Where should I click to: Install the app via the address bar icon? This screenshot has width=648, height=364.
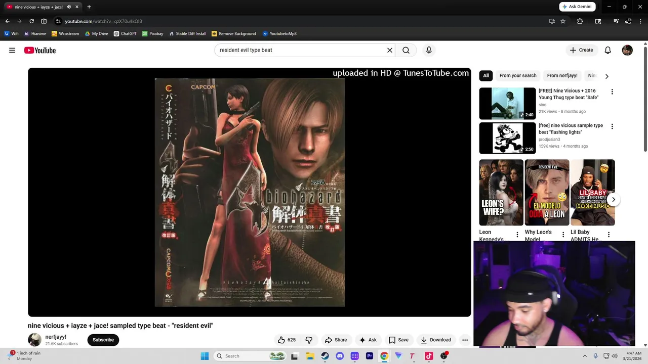tap(552, 21)
